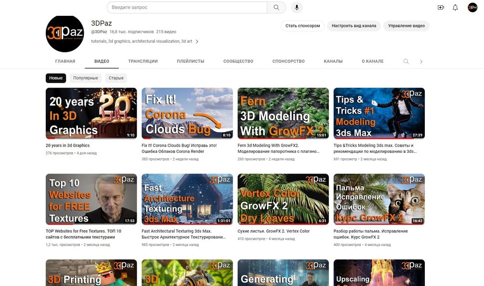This screenshot has height=286, width=484.
Task: Open the create video icon
Action: pyautogui.click(x=441, y=7)
